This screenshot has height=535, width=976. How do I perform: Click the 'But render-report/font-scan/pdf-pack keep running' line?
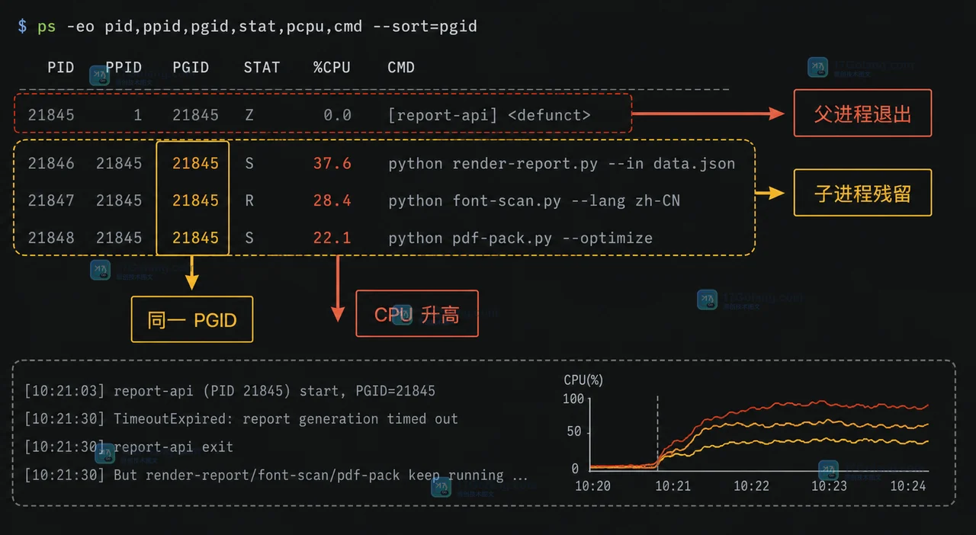coord(276,476)
